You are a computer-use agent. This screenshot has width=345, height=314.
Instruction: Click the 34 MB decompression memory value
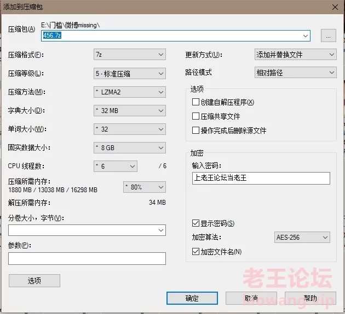pyautogui.click(x=157, y=202)
